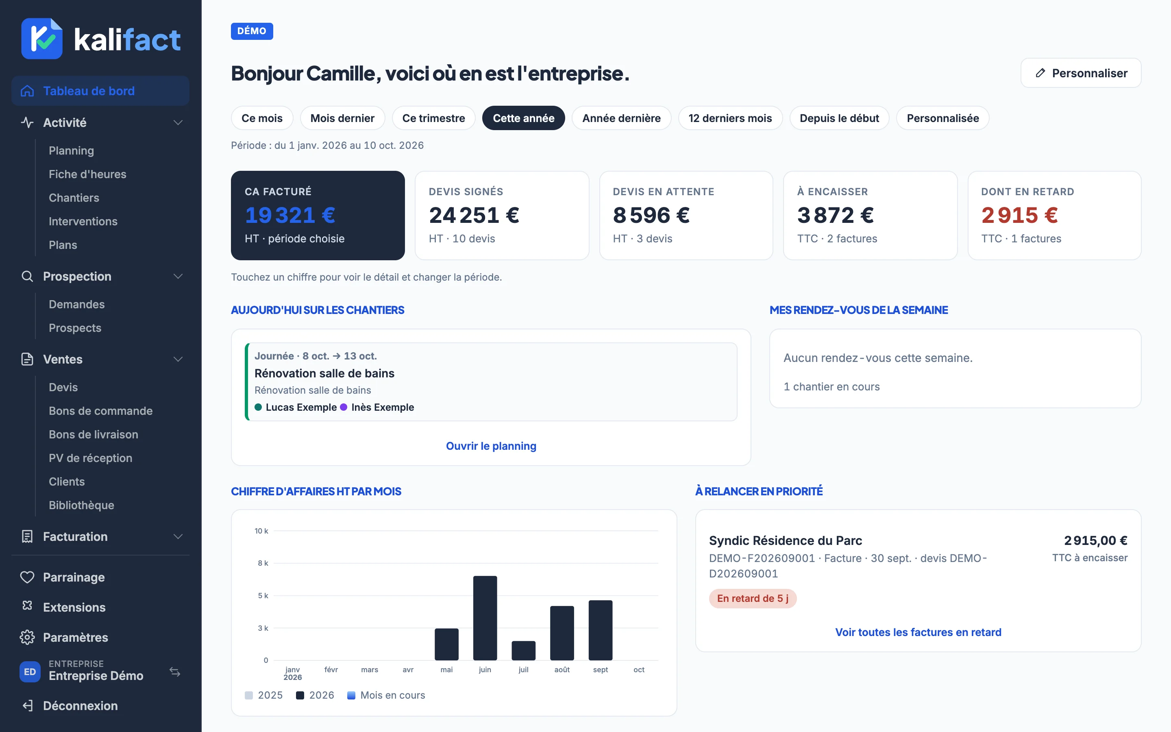Open the Rénovation salle de bains chantier card
The image size is (1171, 732).
[x=491, y=382]
